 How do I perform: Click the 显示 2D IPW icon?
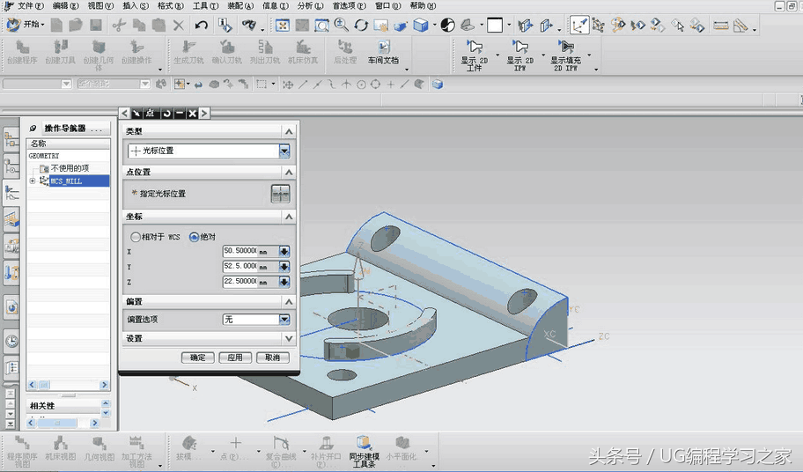tap(519, 55)
